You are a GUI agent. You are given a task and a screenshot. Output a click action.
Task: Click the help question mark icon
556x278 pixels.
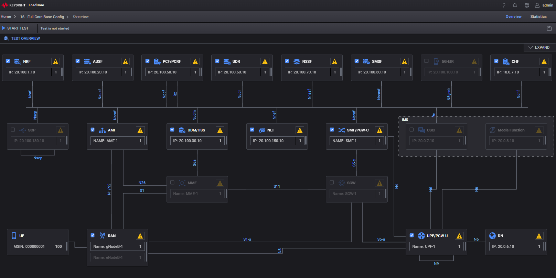pyautogui.click(x=504, y=5)
